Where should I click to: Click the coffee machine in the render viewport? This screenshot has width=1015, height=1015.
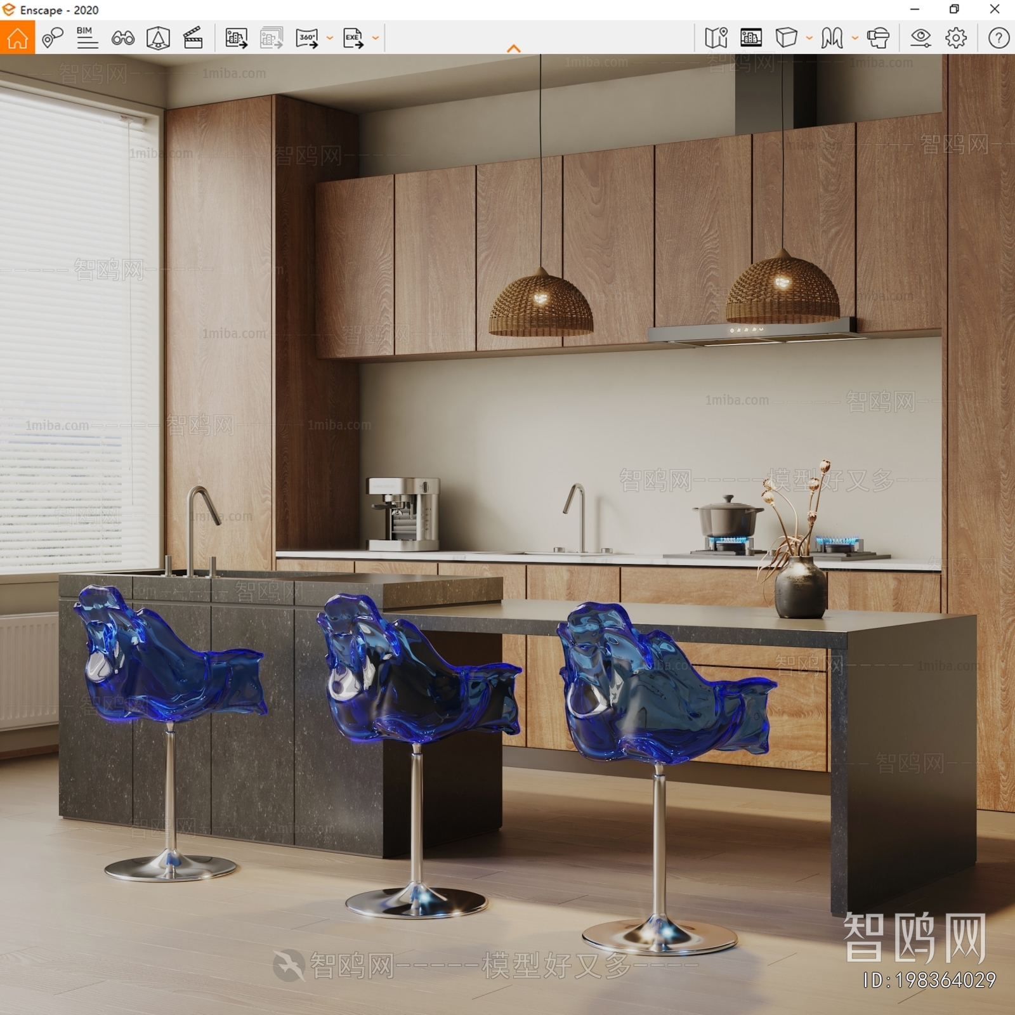[x=403, y=514]
